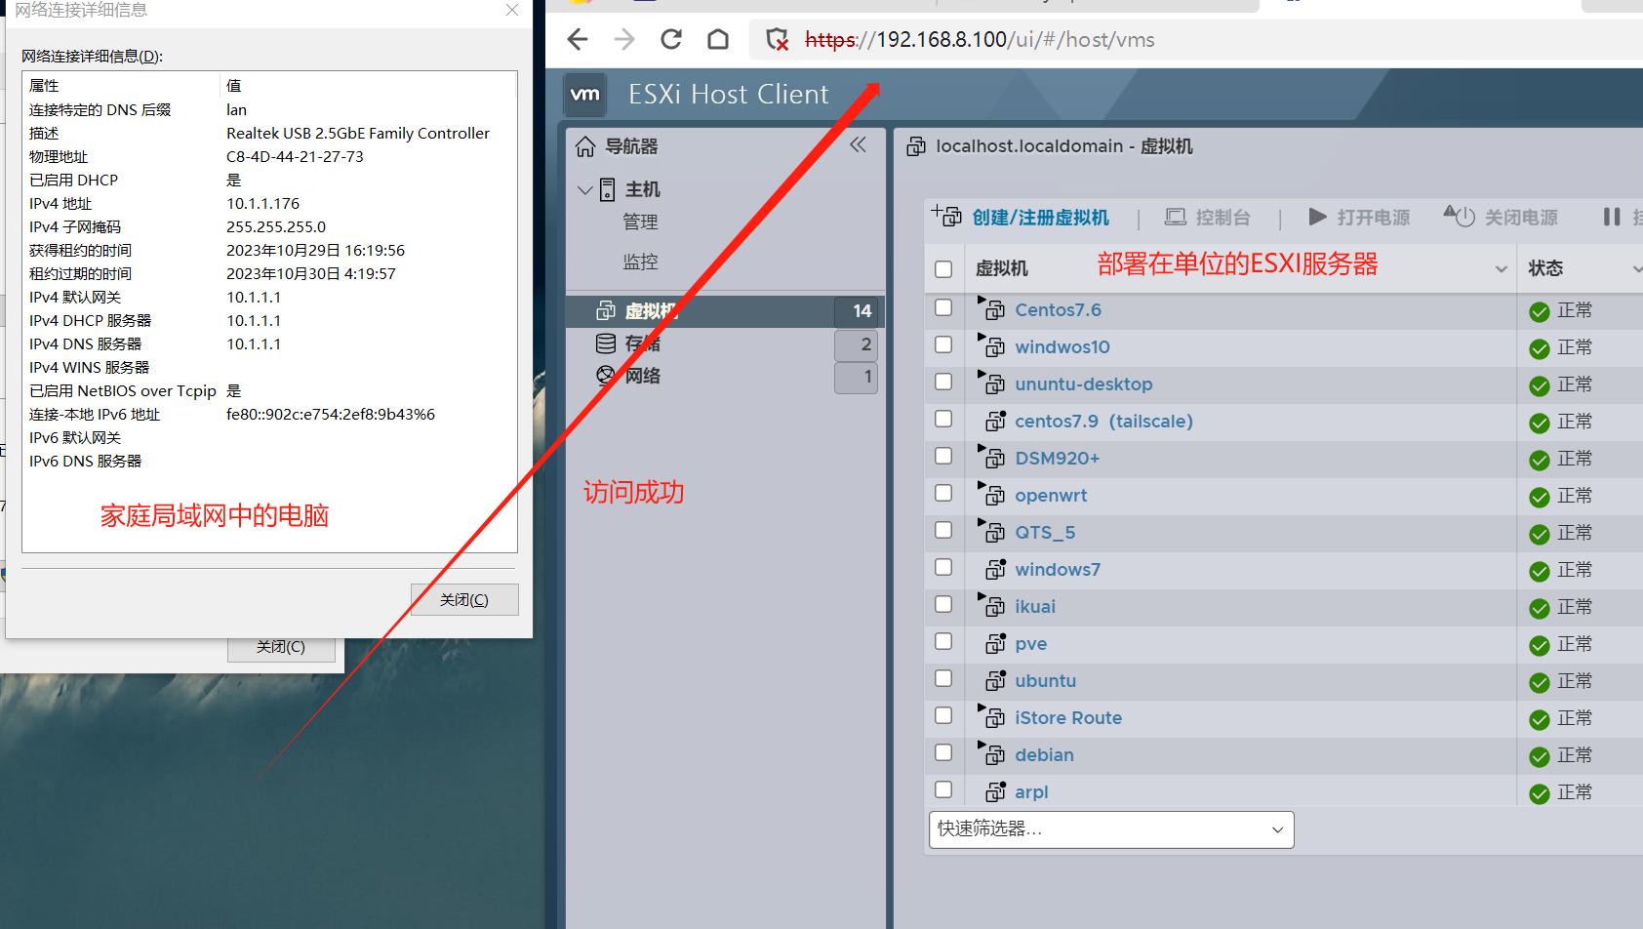Click the VM logo beside ESXi Host Client
1643x929 pixels.
point(584,95)
